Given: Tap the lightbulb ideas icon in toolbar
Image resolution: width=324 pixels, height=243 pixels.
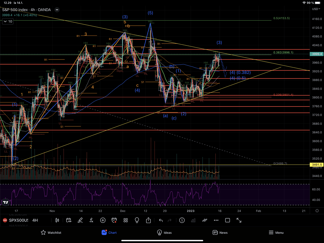Looking at the screenshot, I should coord(137,220).
